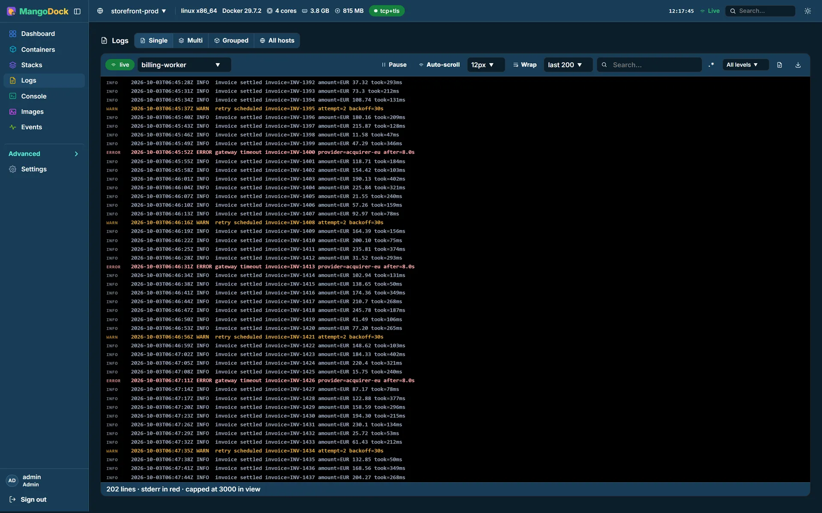Screen dimensions: 822x513
Task: Click the MangoDock logo icon
Action: coord(12,11)
